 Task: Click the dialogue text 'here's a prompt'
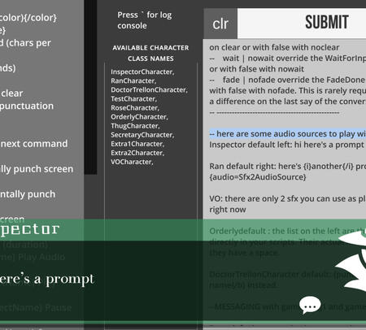(46, 280)
